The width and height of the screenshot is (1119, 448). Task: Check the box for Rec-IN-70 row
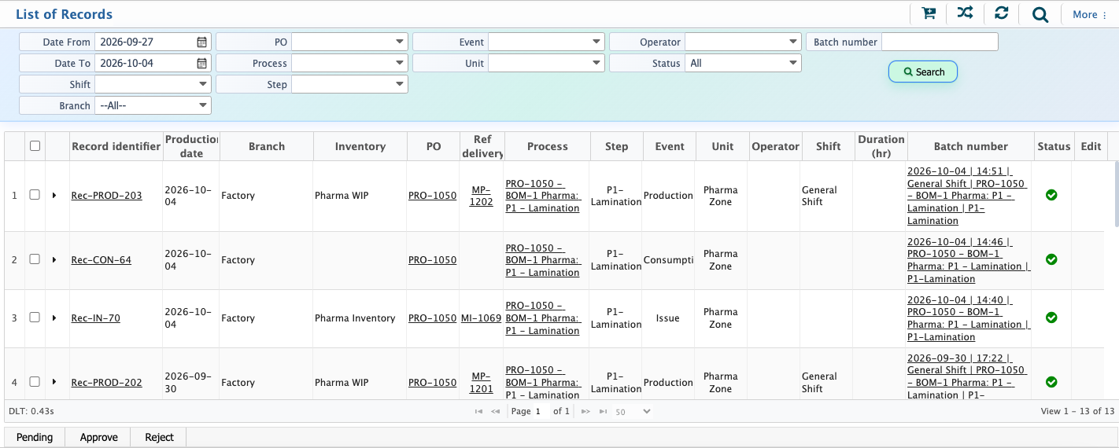pyautogui.click(x=35, y=318)
